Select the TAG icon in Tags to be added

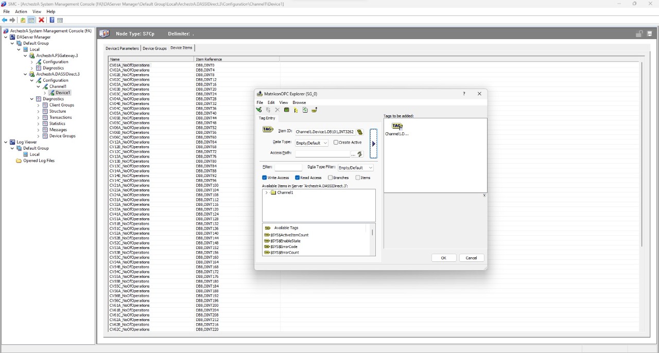[x=397, y=126]
